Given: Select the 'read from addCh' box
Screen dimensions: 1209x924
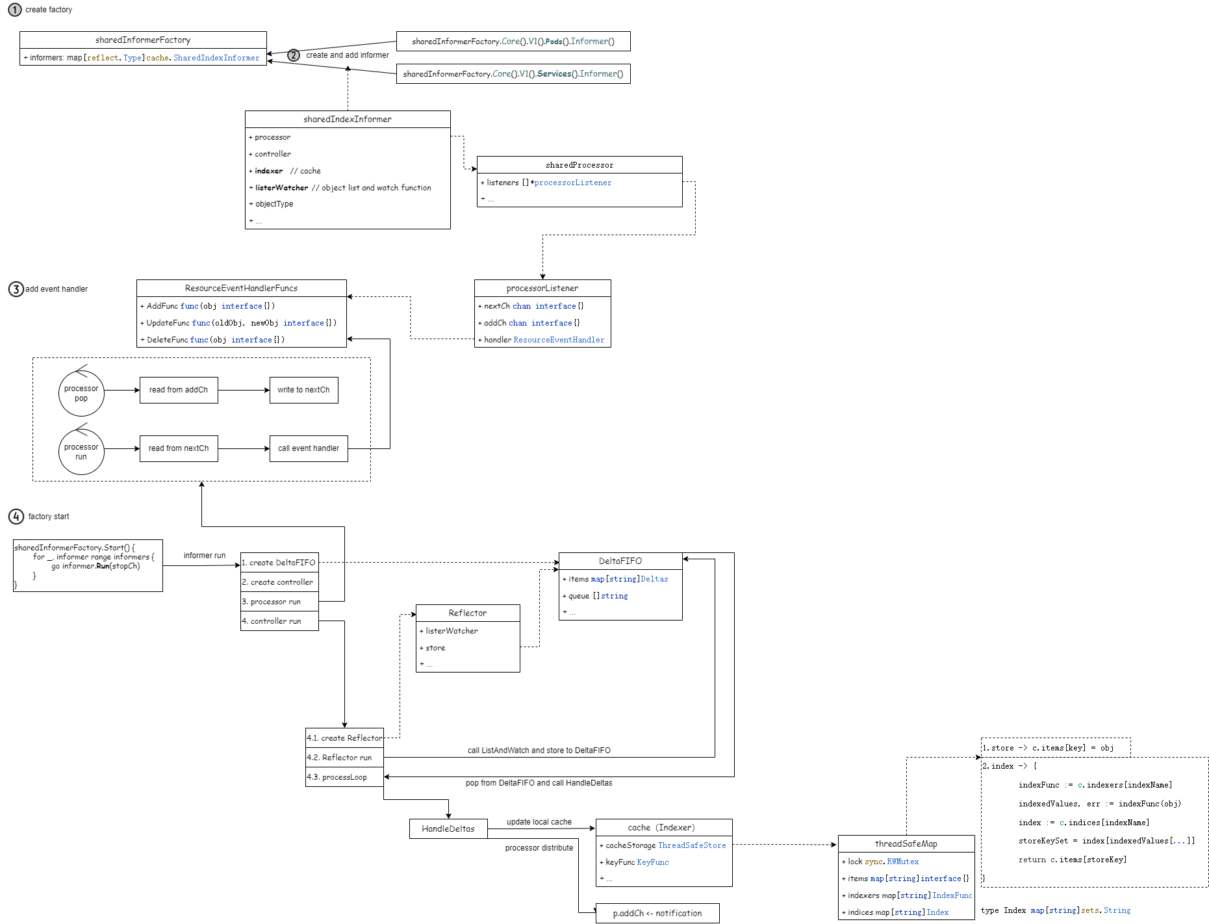Looking at the screenshot, I should tap(179, 390).
